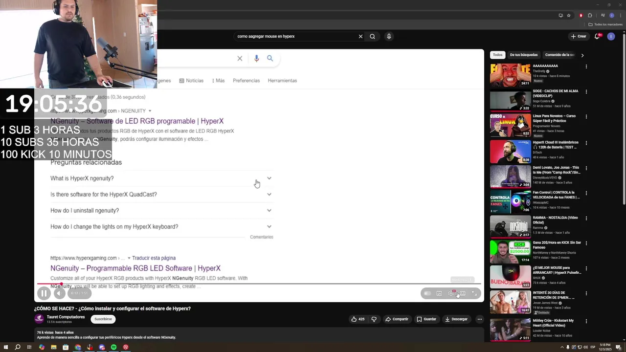Bookmark this page with star icon
Viewport: 626px width, 352px height.
pyautogui.click(x=569, y=15)
